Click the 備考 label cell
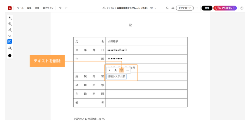Image resolution: width=249 pixels, height=124 pixels. click(90, 103)
